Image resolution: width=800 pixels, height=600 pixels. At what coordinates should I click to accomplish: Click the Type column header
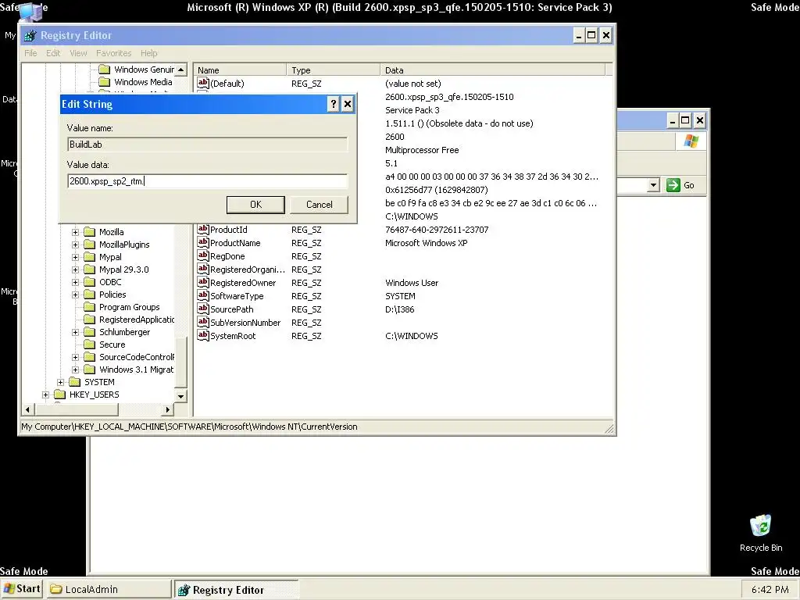click(x=333, y=70)
